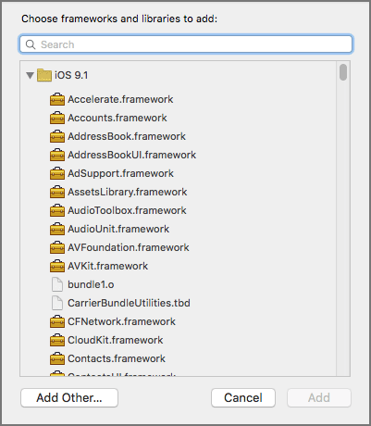Viewport: 371px width, 426px height.
Task: Click the CarrierBundleUtilities.tbd file icon
Action: coord(57,303)
